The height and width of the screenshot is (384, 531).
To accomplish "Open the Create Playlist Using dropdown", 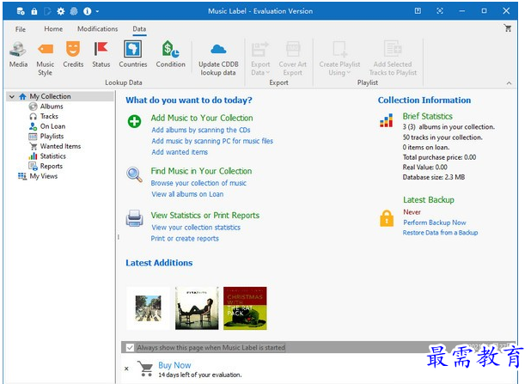I will (339, 58).
